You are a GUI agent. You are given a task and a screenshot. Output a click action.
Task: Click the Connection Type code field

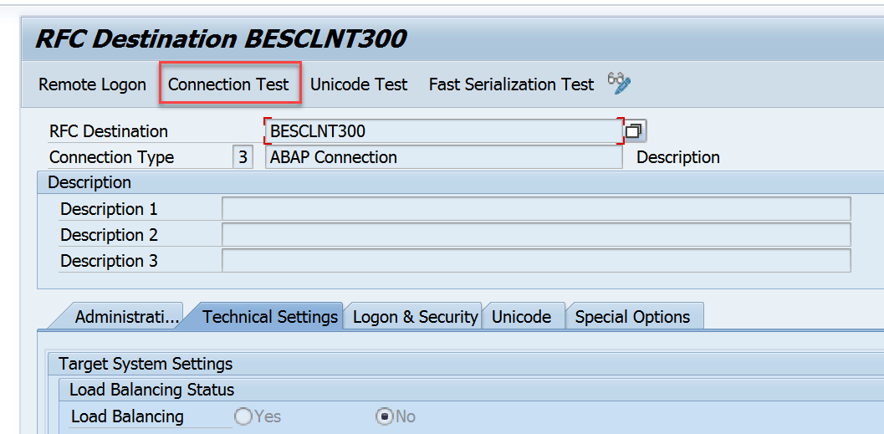243,157
